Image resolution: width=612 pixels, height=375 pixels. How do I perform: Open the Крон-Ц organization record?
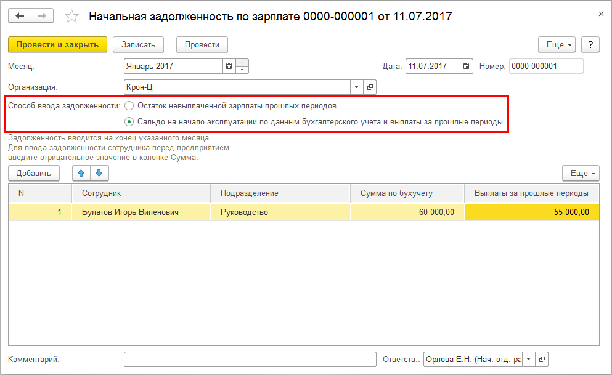pyautogui.click(x=370, y=87)
